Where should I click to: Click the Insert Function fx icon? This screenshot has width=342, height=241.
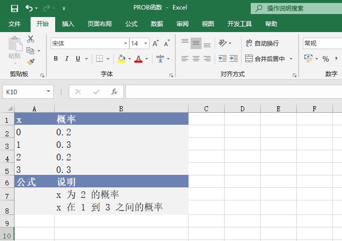point(114,92)
